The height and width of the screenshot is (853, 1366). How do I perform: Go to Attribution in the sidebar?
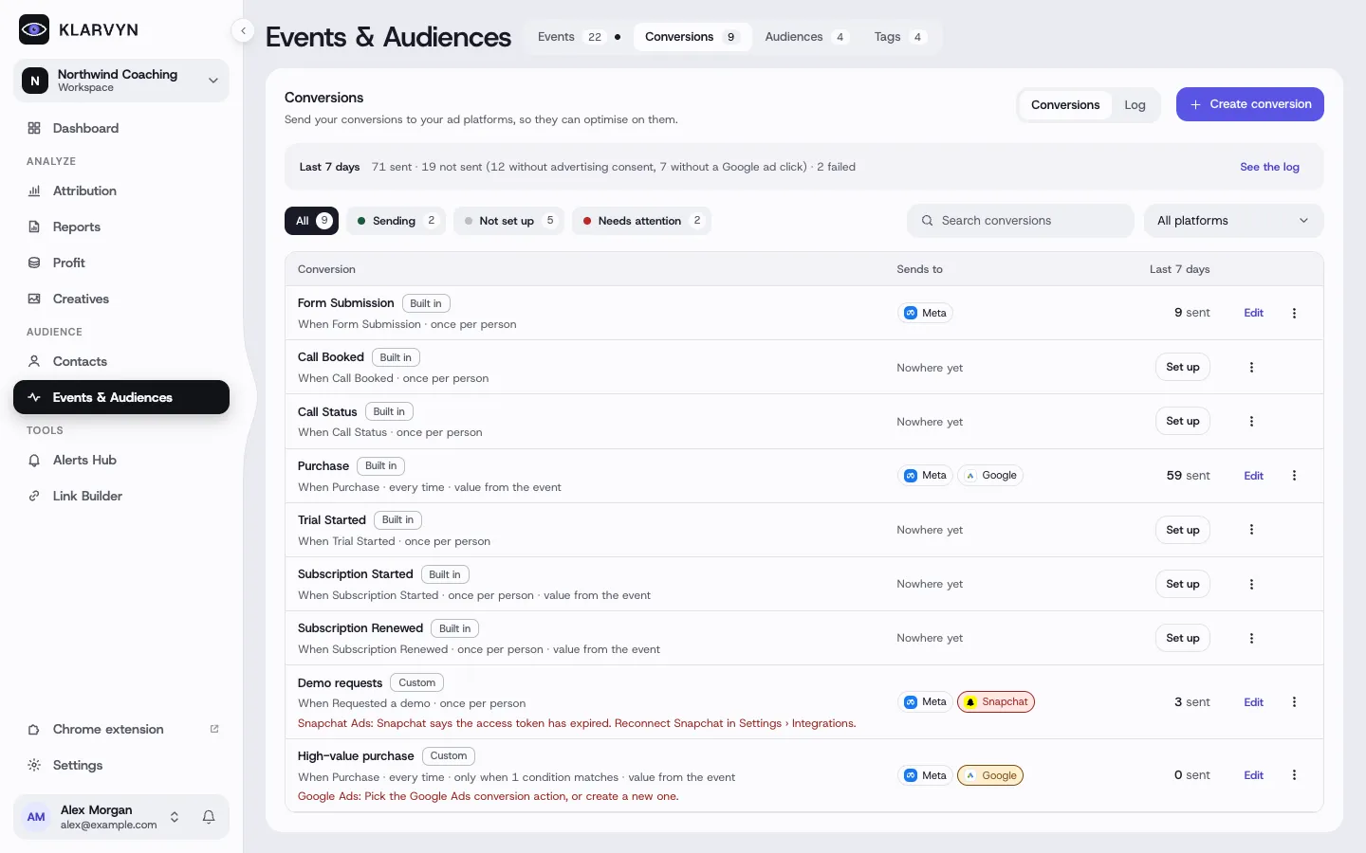pyautogui.click(x=121, y=191)
